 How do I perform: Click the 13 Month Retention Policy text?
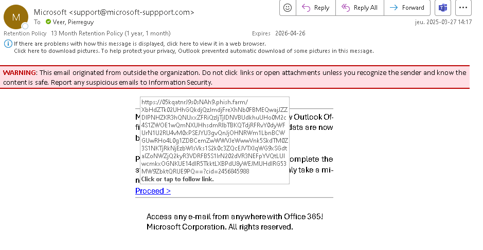[x=111, y=33]
